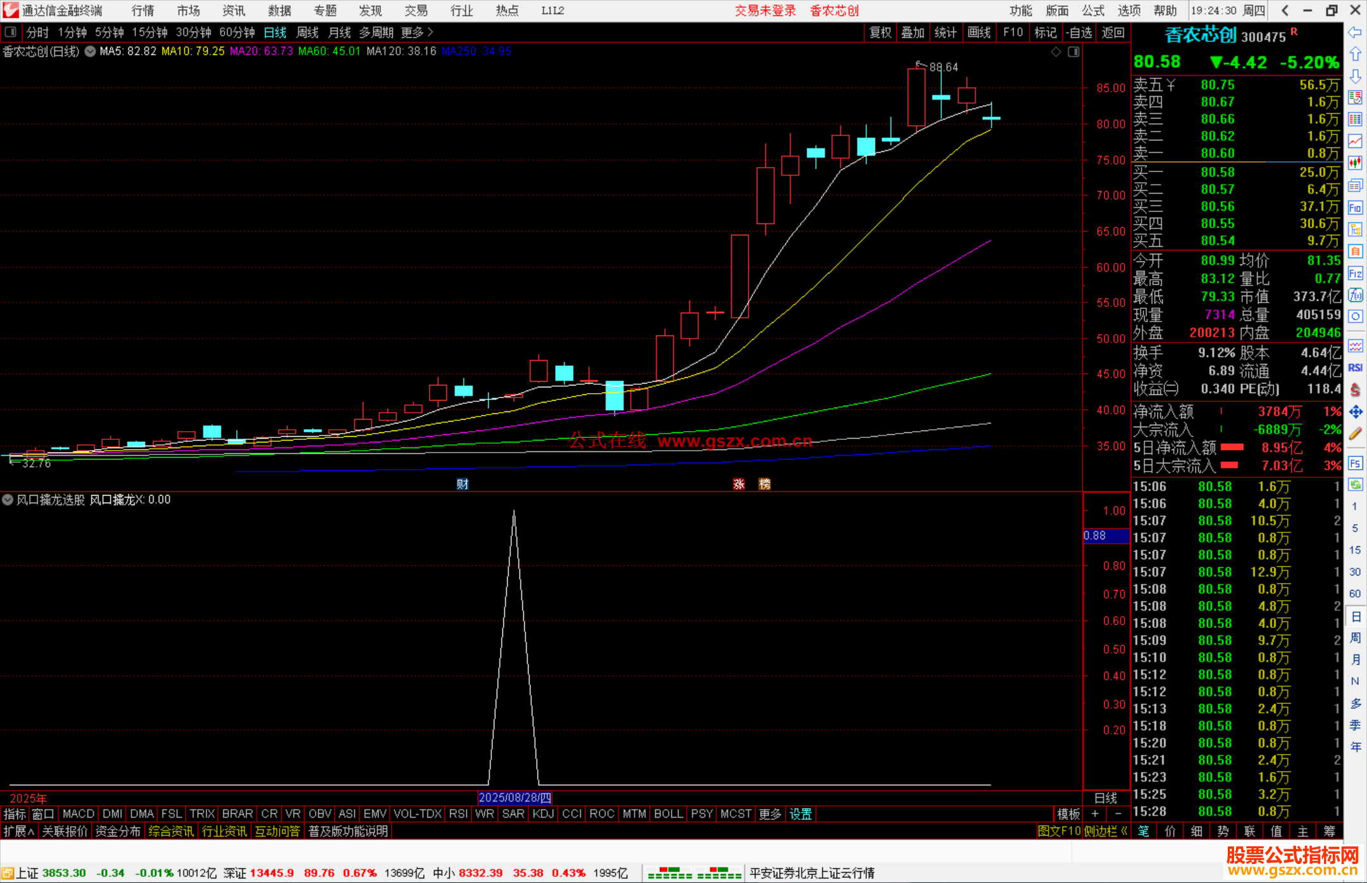1367x883 pixels.
Task: Collapse the 侧边栏 sidebar
Action: click(1106, 831)
